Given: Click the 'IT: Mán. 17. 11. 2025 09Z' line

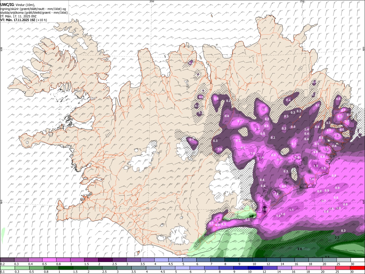Looking at the screenshot, I should [x=19, y=16].
